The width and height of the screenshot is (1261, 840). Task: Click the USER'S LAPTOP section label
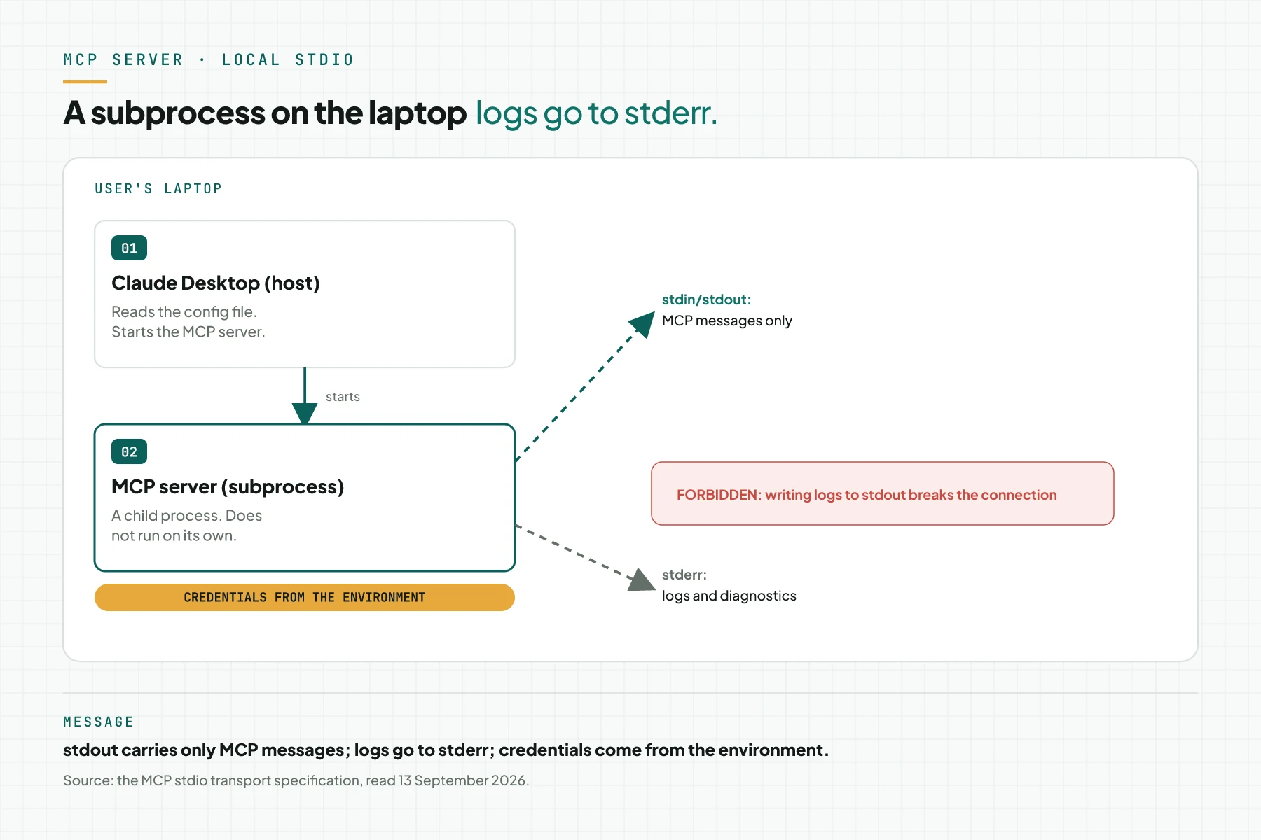click(158, 188)
